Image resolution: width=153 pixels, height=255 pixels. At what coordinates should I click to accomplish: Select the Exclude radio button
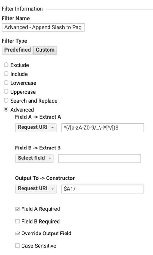(6, 65)
